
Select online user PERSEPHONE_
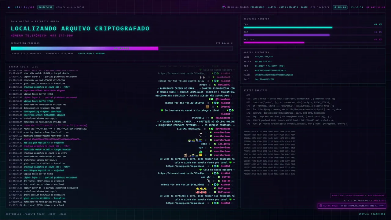point(258,7)
